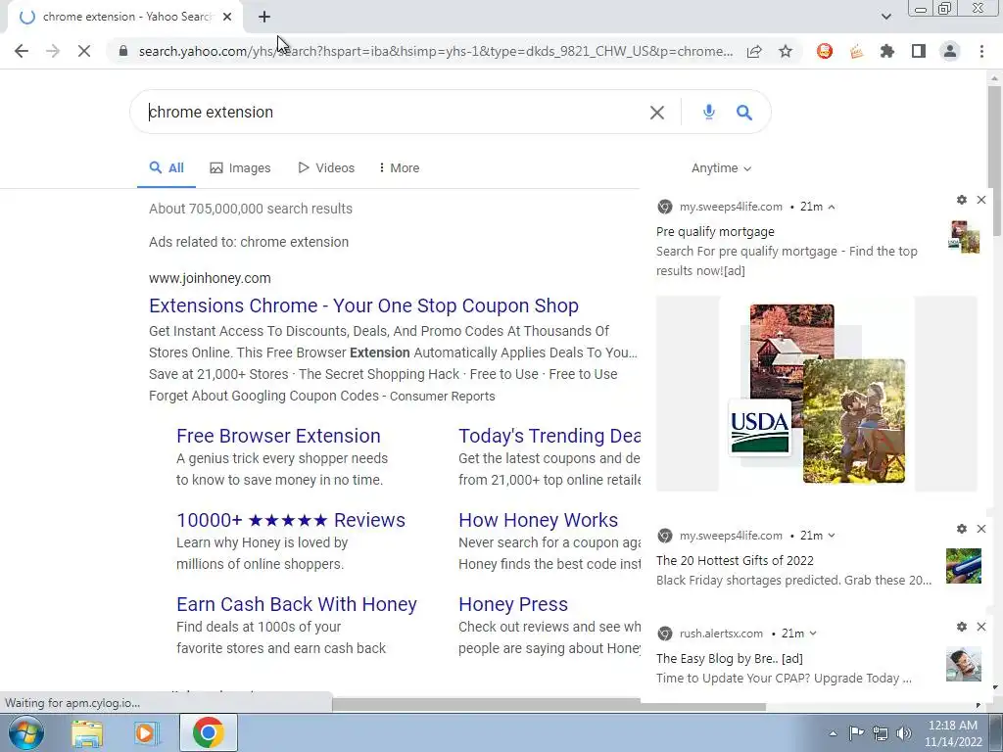The width and height of the screenshot is (1003, 752).
Task: Click the Chrome taskbar button
Action: tap(209, 732)
